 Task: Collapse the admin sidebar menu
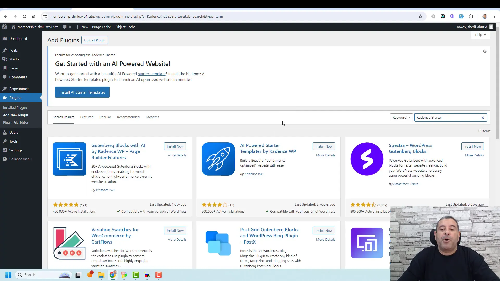pyautogui.click(x=21, y=159)
